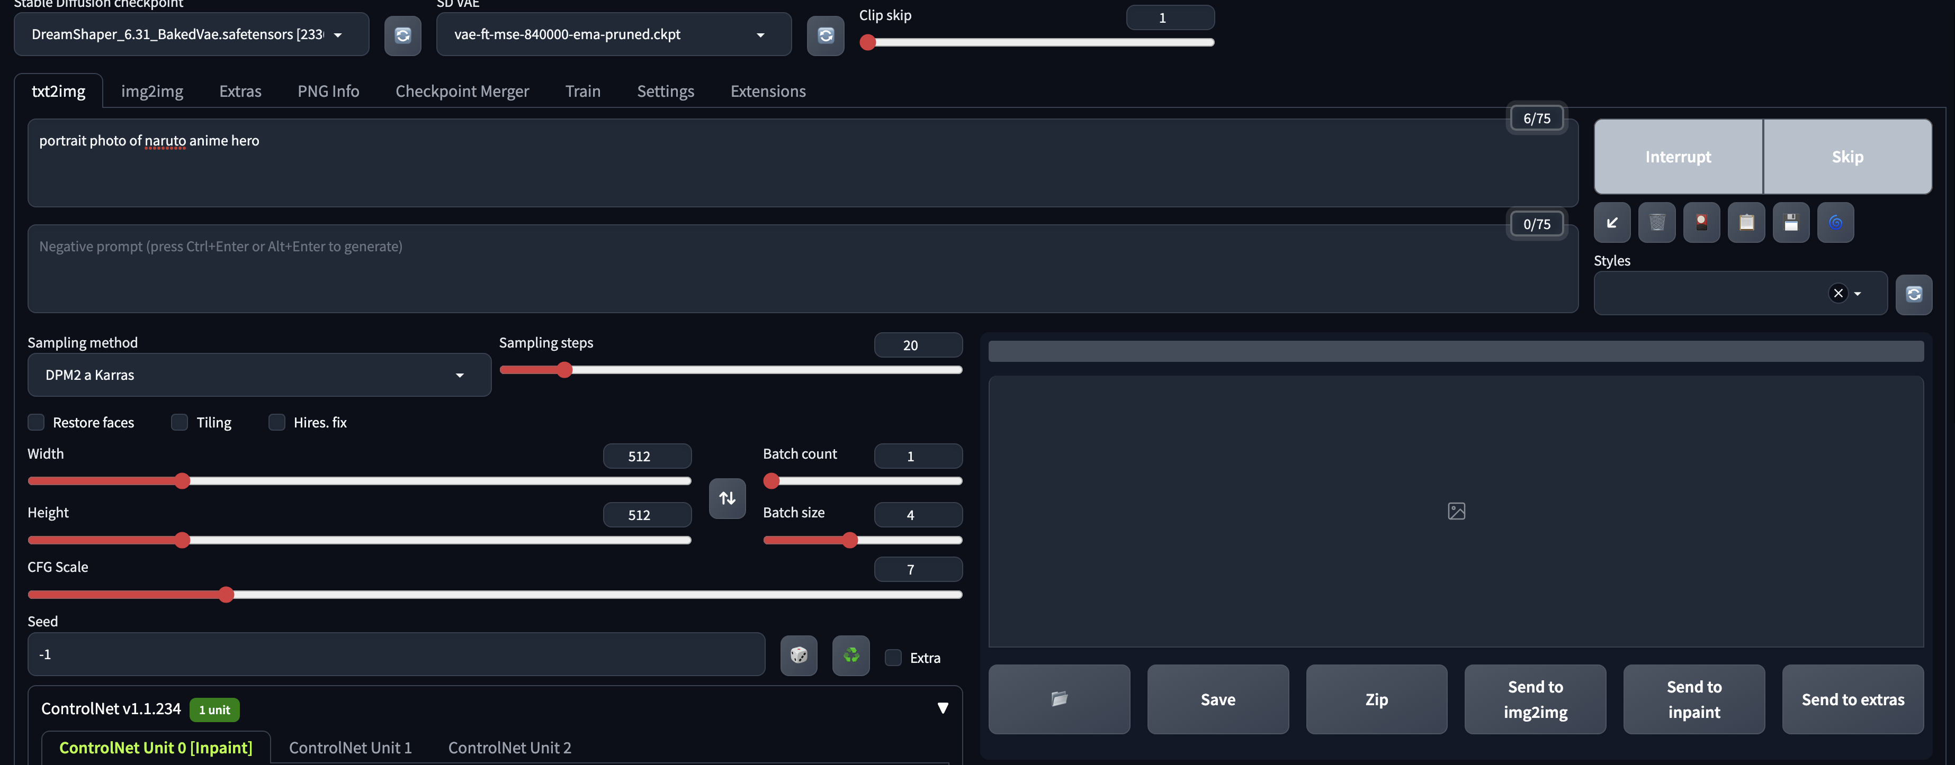
Task: Open the SD VAE dropdown
Action: [613, 35]
